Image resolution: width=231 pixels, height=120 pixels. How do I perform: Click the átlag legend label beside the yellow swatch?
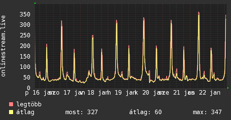[x=25, y=112]
